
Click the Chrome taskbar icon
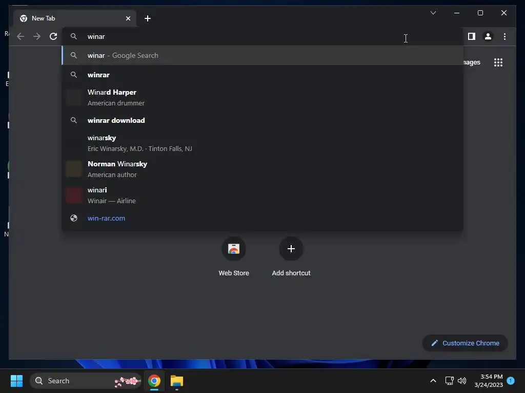(154, 381)
